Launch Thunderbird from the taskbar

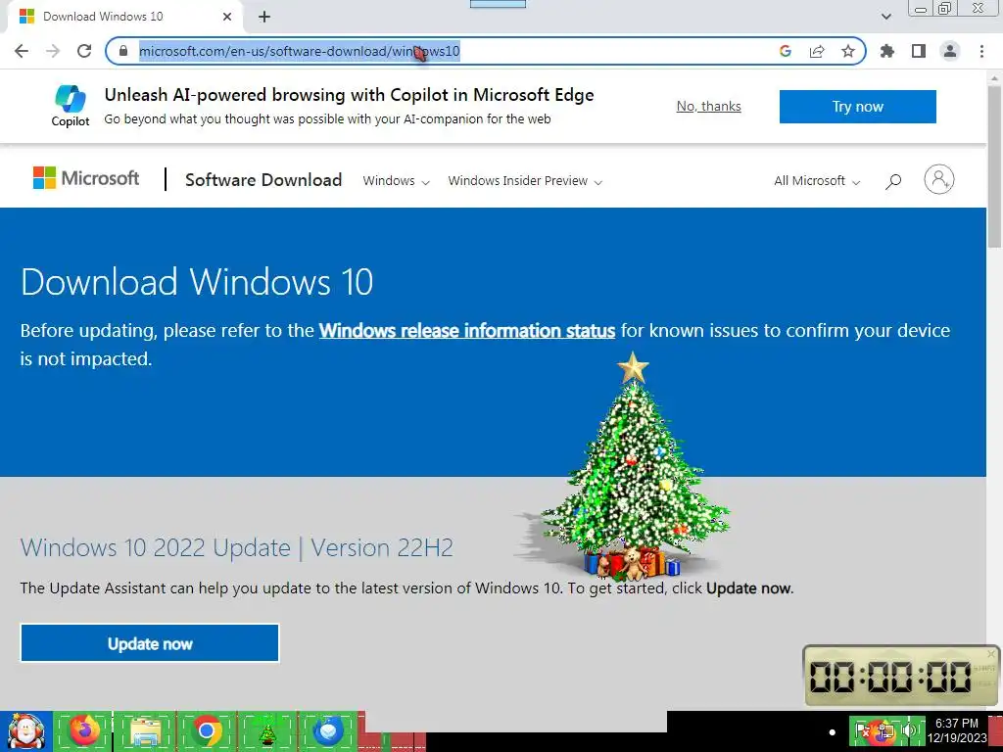[x=327, y=731]
